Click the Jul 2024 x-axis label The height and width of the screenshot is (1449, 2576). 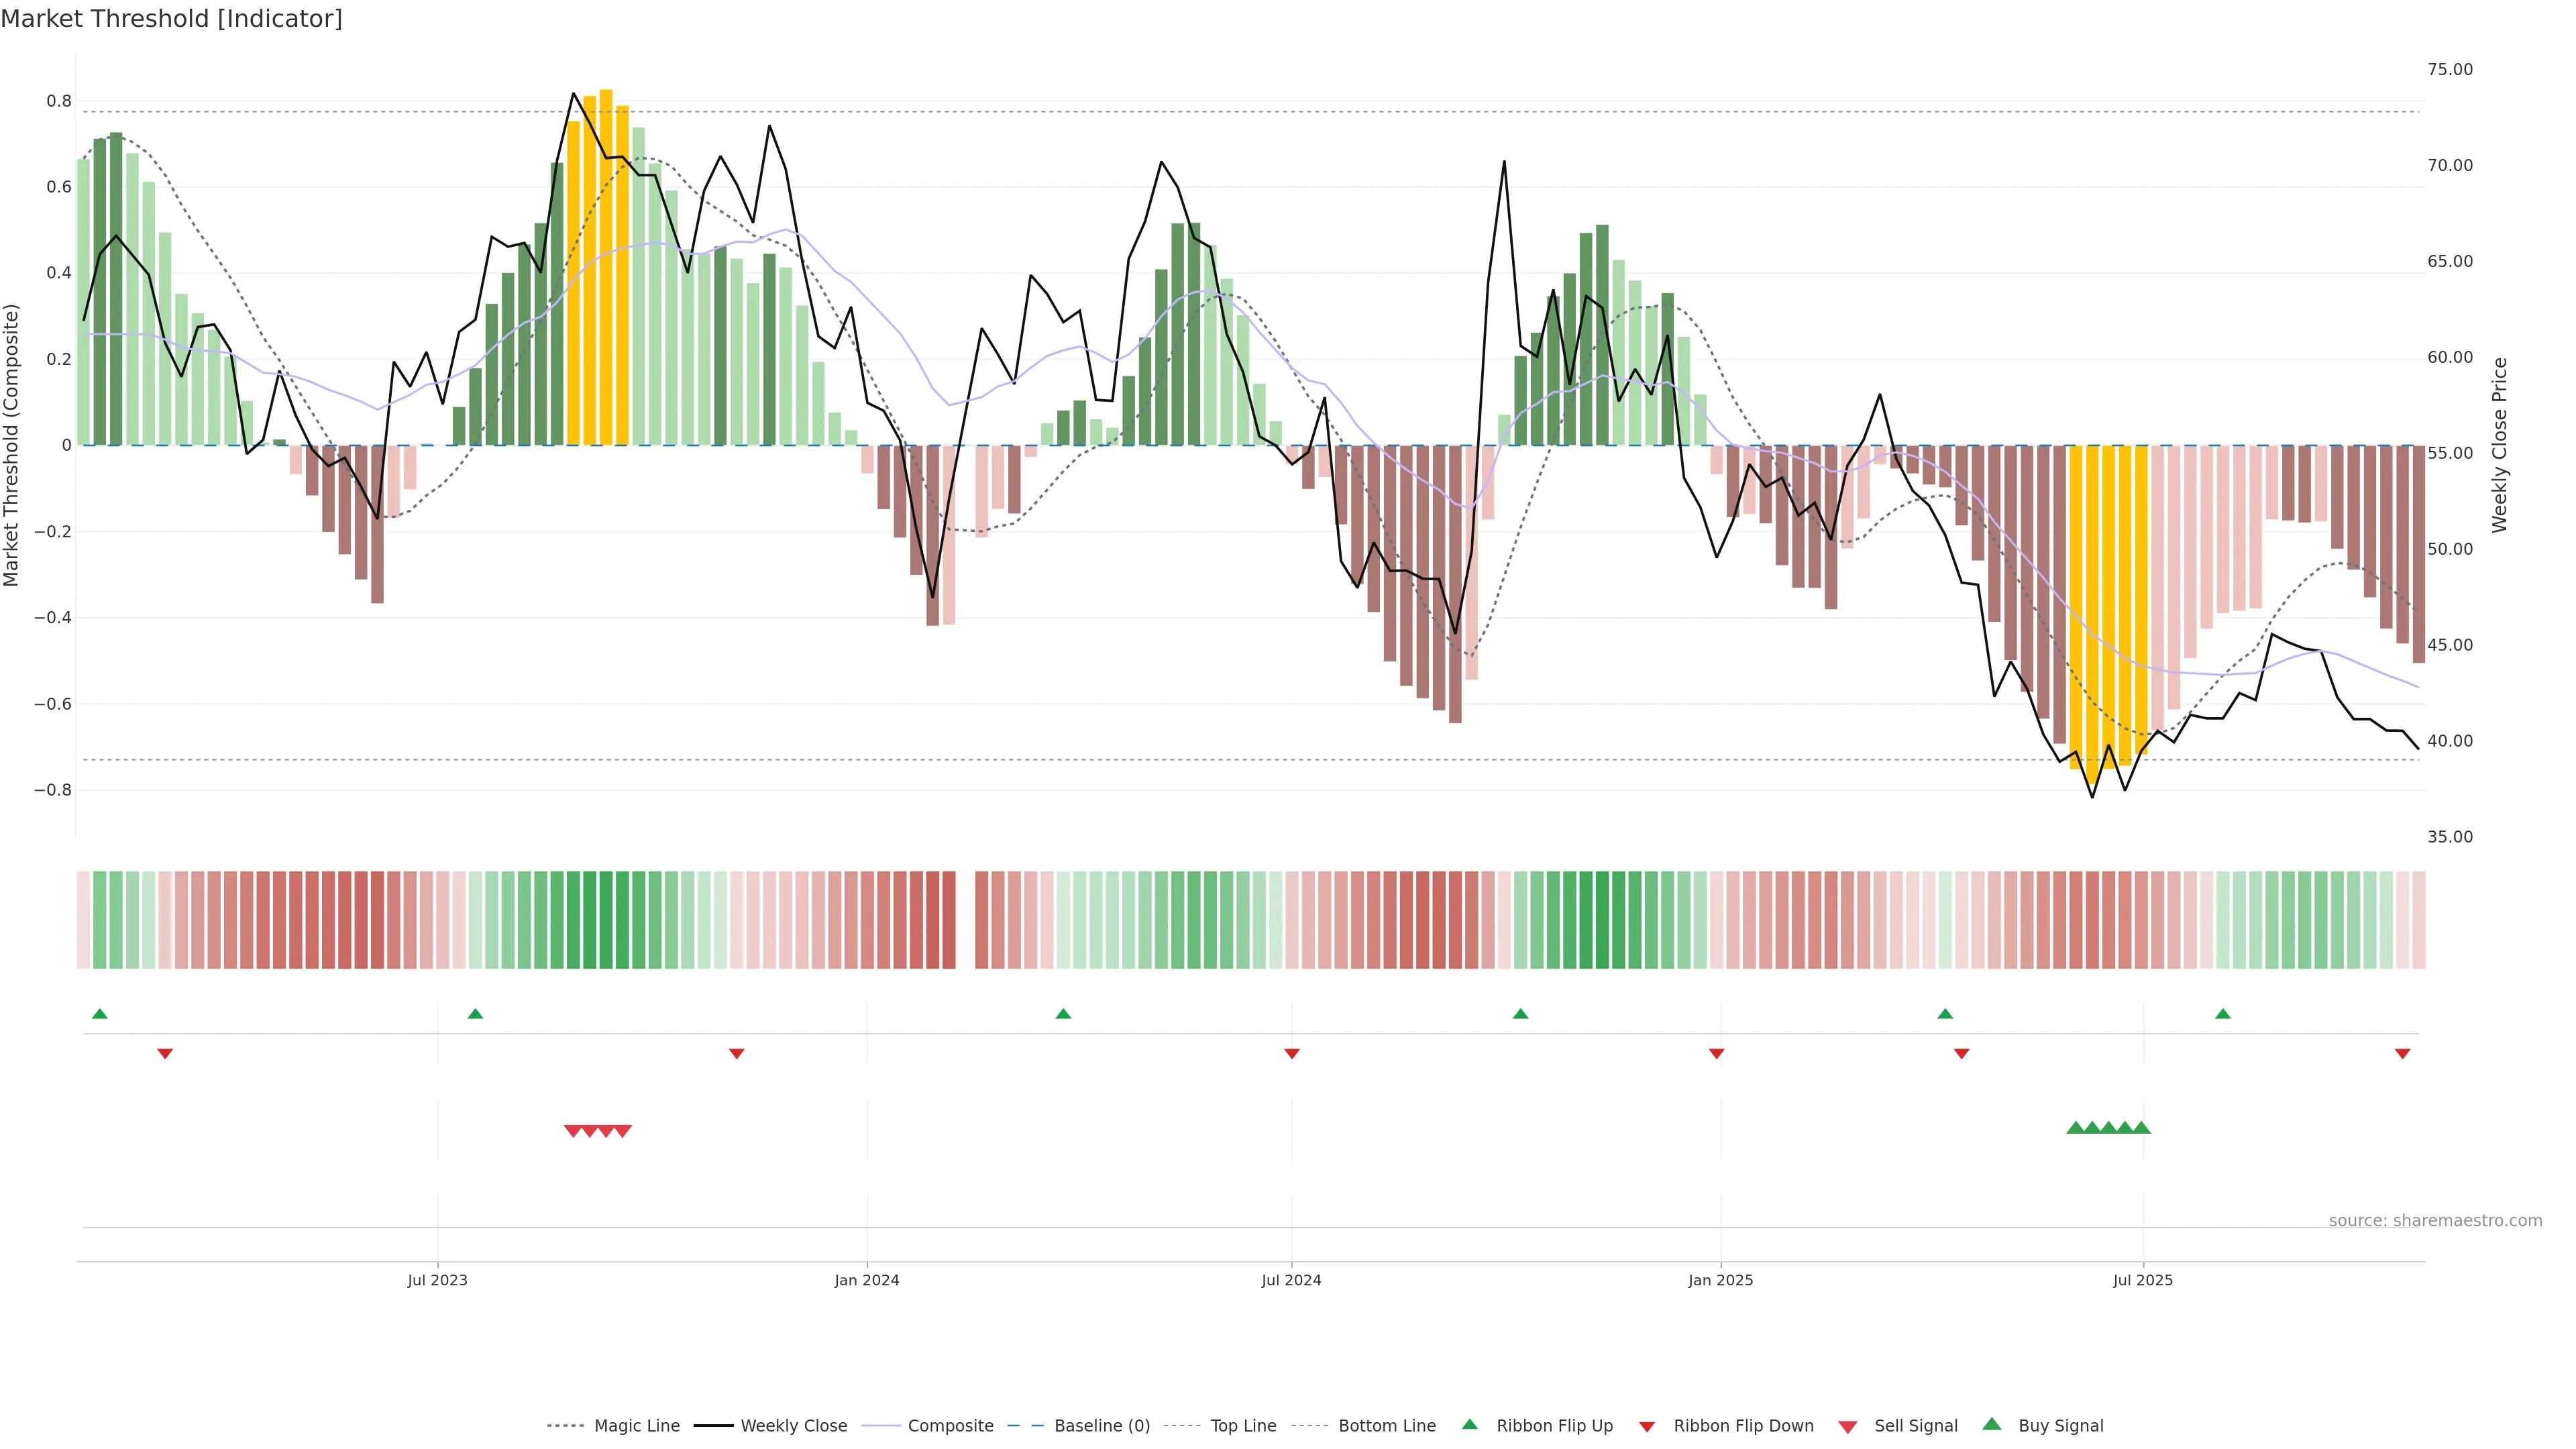(x=1291, y=1280)
